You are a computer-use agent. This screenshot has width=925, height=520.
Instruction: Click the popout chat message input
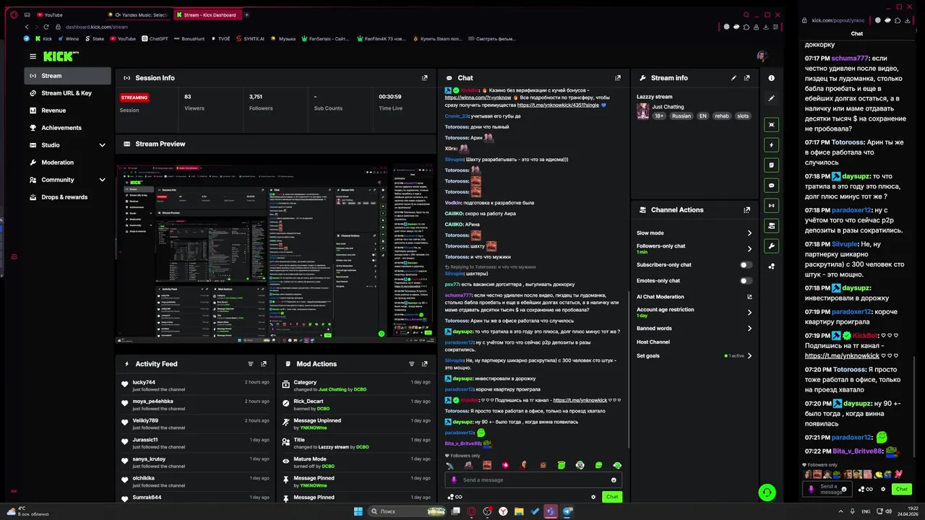point(829,489)
